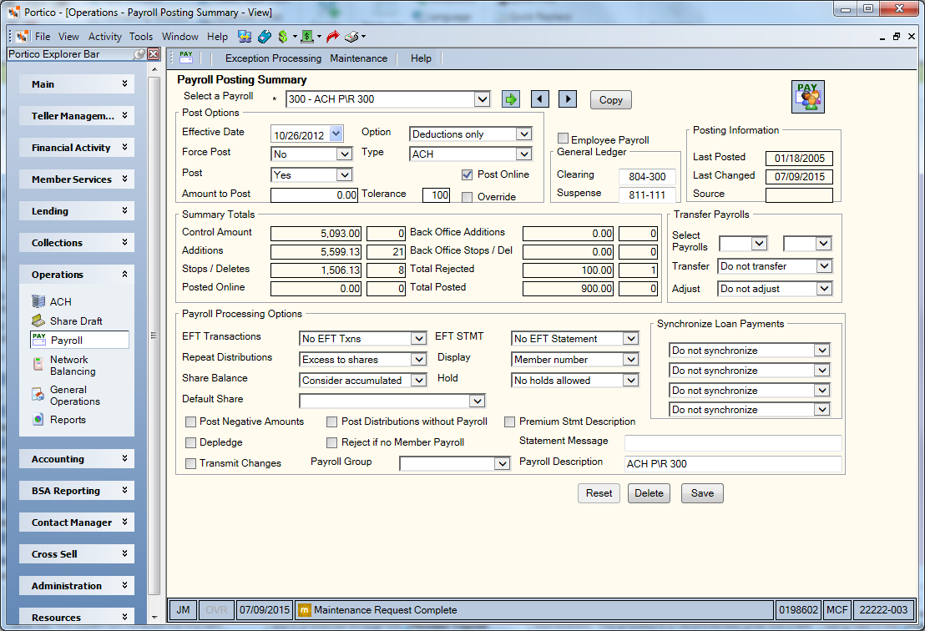
Task: Uncheck the Post Online checkbox
Action: pyautogui.click(x=468, y=174)
